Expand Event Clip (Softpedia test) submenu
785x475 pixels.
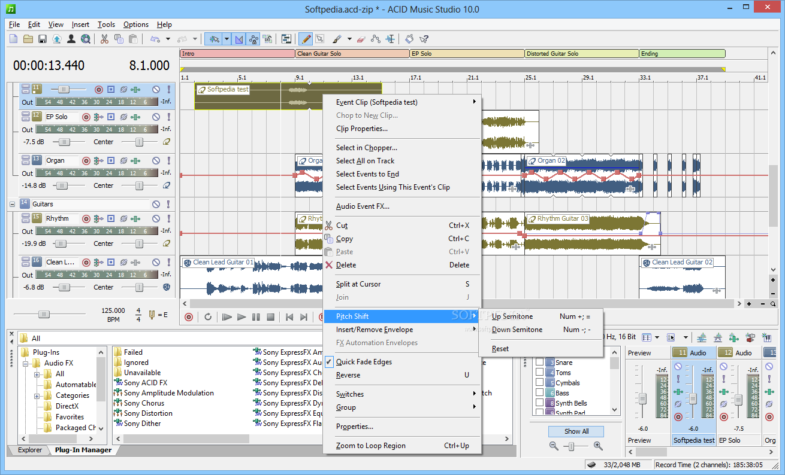[x=402, y=102]
